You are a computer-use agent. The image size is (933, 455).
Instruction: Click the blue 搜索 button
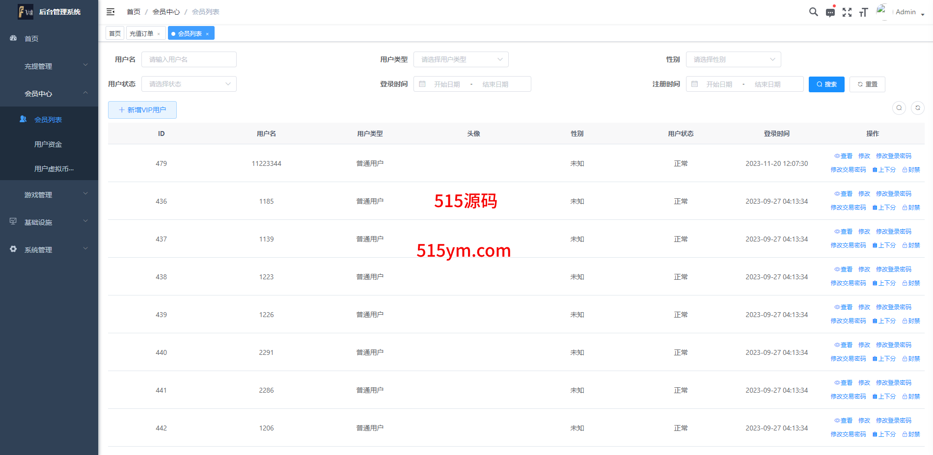(826, 84)
